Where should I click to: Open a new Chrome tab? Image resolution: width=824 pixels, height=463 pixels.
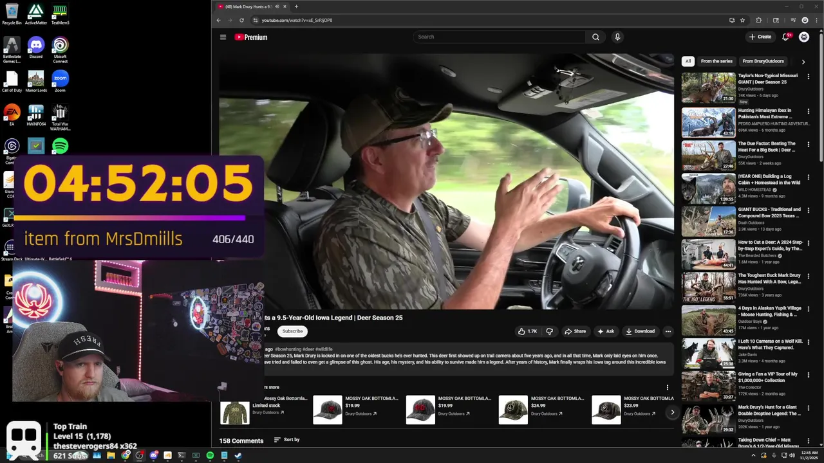(296, 6)
